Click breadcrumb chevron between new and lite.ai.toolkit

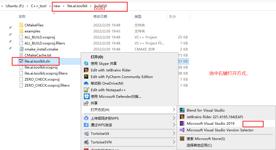click(x=64, y=6)
